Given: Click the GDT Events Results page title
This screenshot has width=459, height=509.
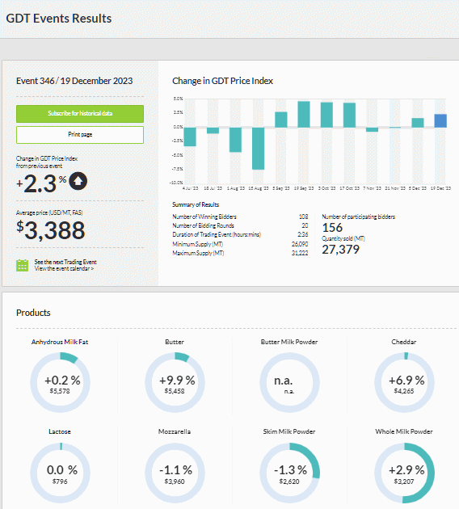Looking at the screenshot, I should pyautogui.click(x=59, y=19).
